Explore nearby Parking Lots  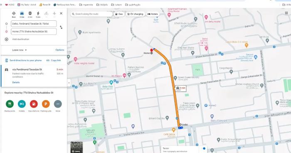(46, 104)
